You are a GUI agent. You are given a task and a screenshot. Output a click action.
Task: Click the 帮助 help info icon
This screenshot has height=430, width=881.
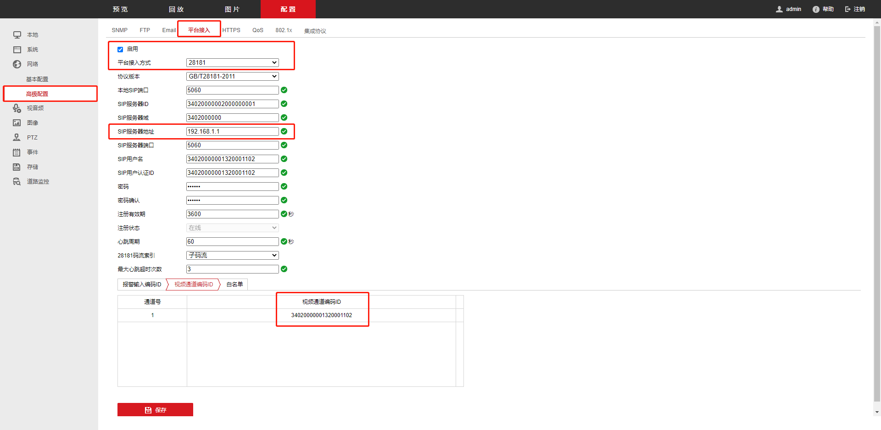click(x=816, y=9)
